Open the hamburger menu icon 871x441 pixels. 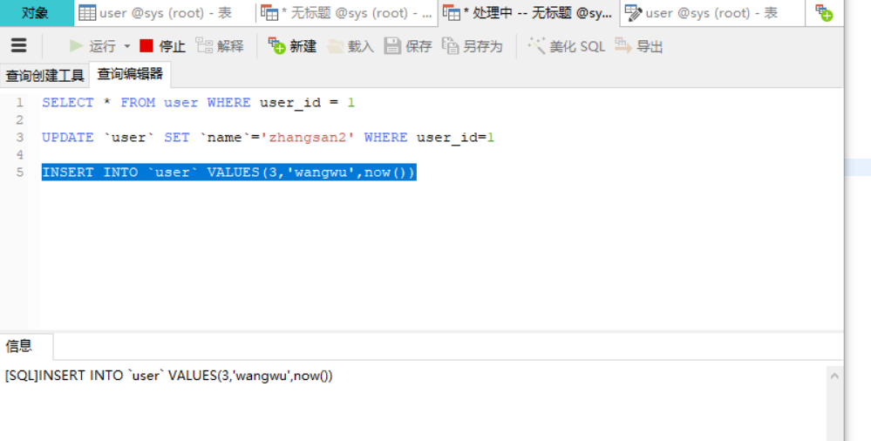[19, 45]
